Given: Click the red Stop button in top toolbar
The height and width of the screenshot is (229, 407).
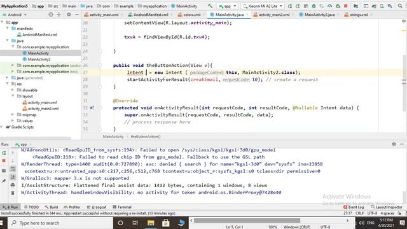Looking at the screenshot, I should click(x=346, y=6).
